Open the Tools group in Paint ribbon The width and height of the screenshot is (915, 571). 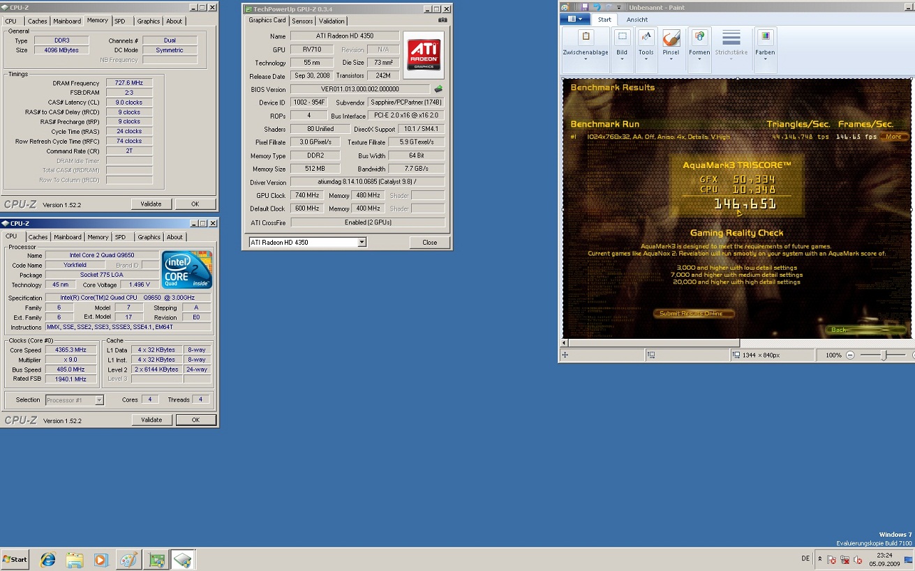(x=646, y=49)
